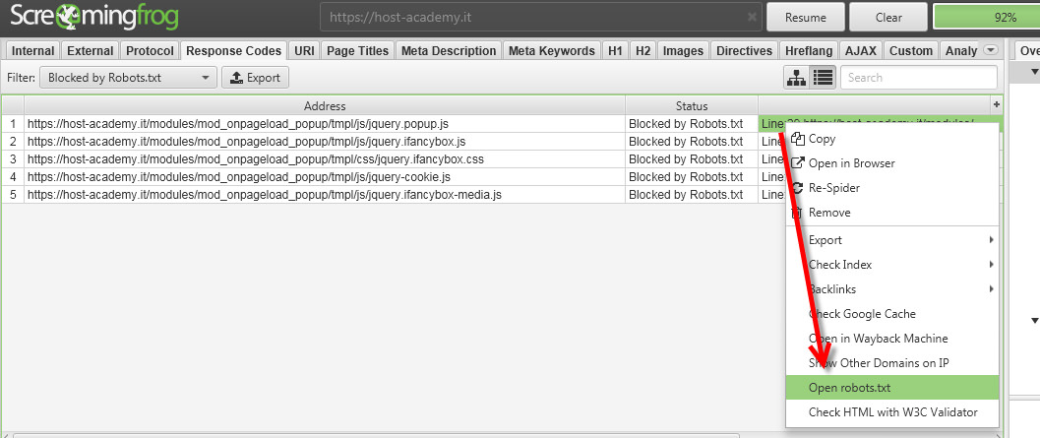The image size is (1040, 438).
Task: Select Remove from context menu
Action: pyautogui.click(x=892, y=213)
